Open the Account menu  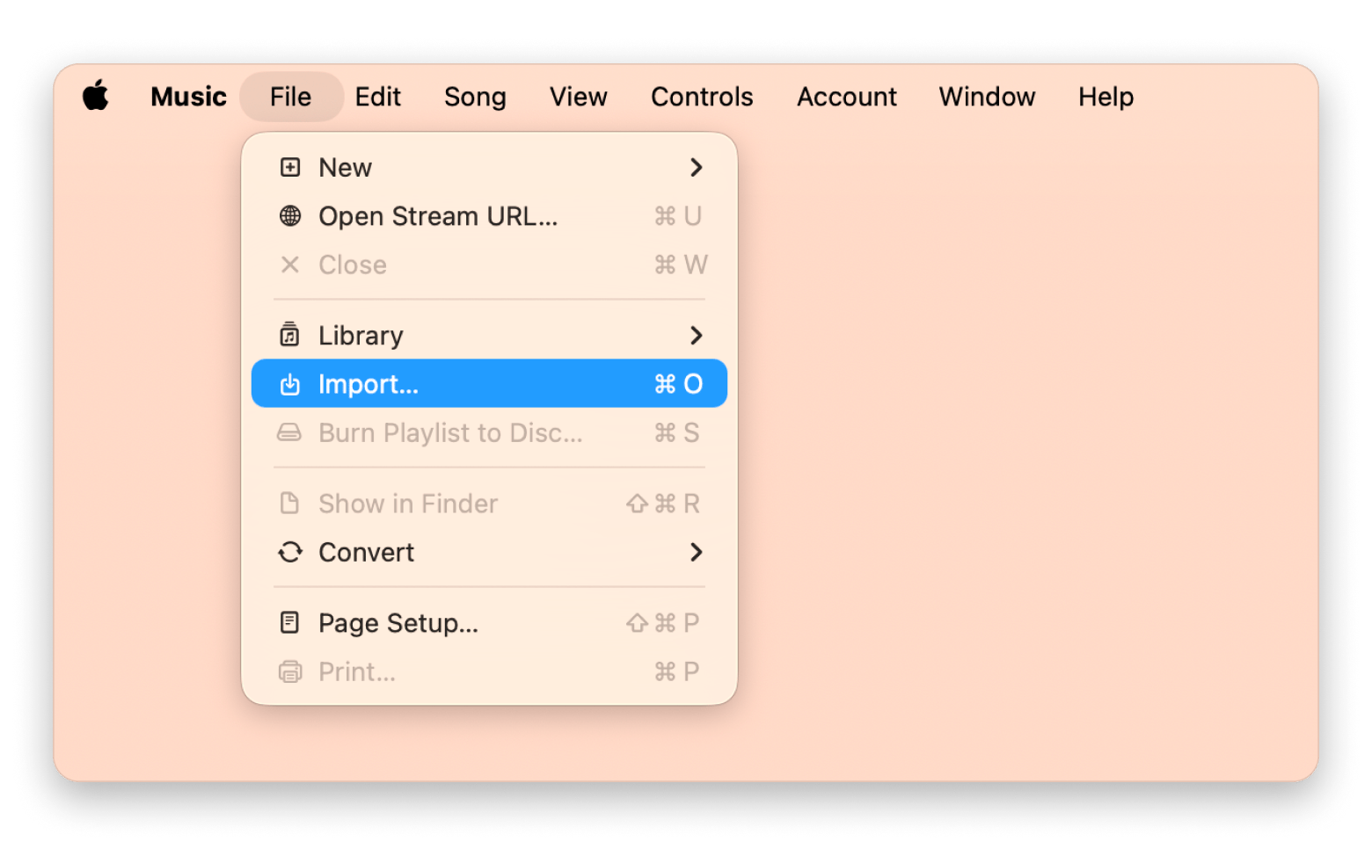pos(846,97)
